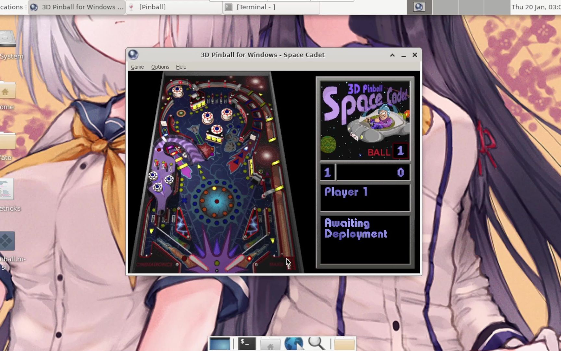The width and height of the screenshot is (561, 351).
Task: Click the player number 1 box
Action: 328,172
